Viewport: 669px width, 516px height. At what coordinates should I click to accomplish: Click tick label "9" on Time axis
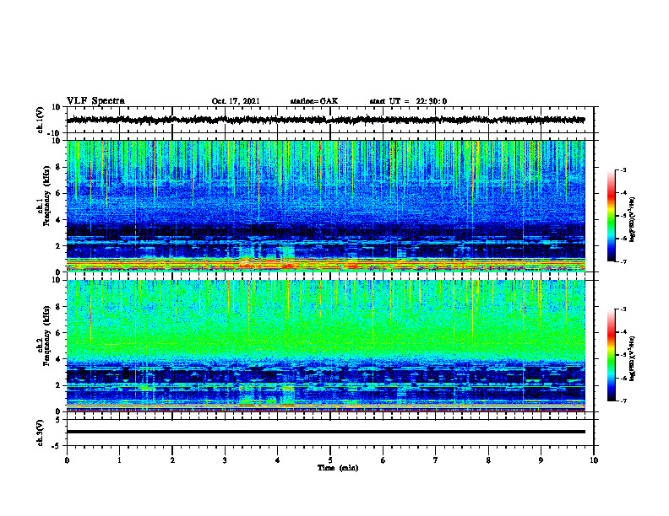point(541,460)
